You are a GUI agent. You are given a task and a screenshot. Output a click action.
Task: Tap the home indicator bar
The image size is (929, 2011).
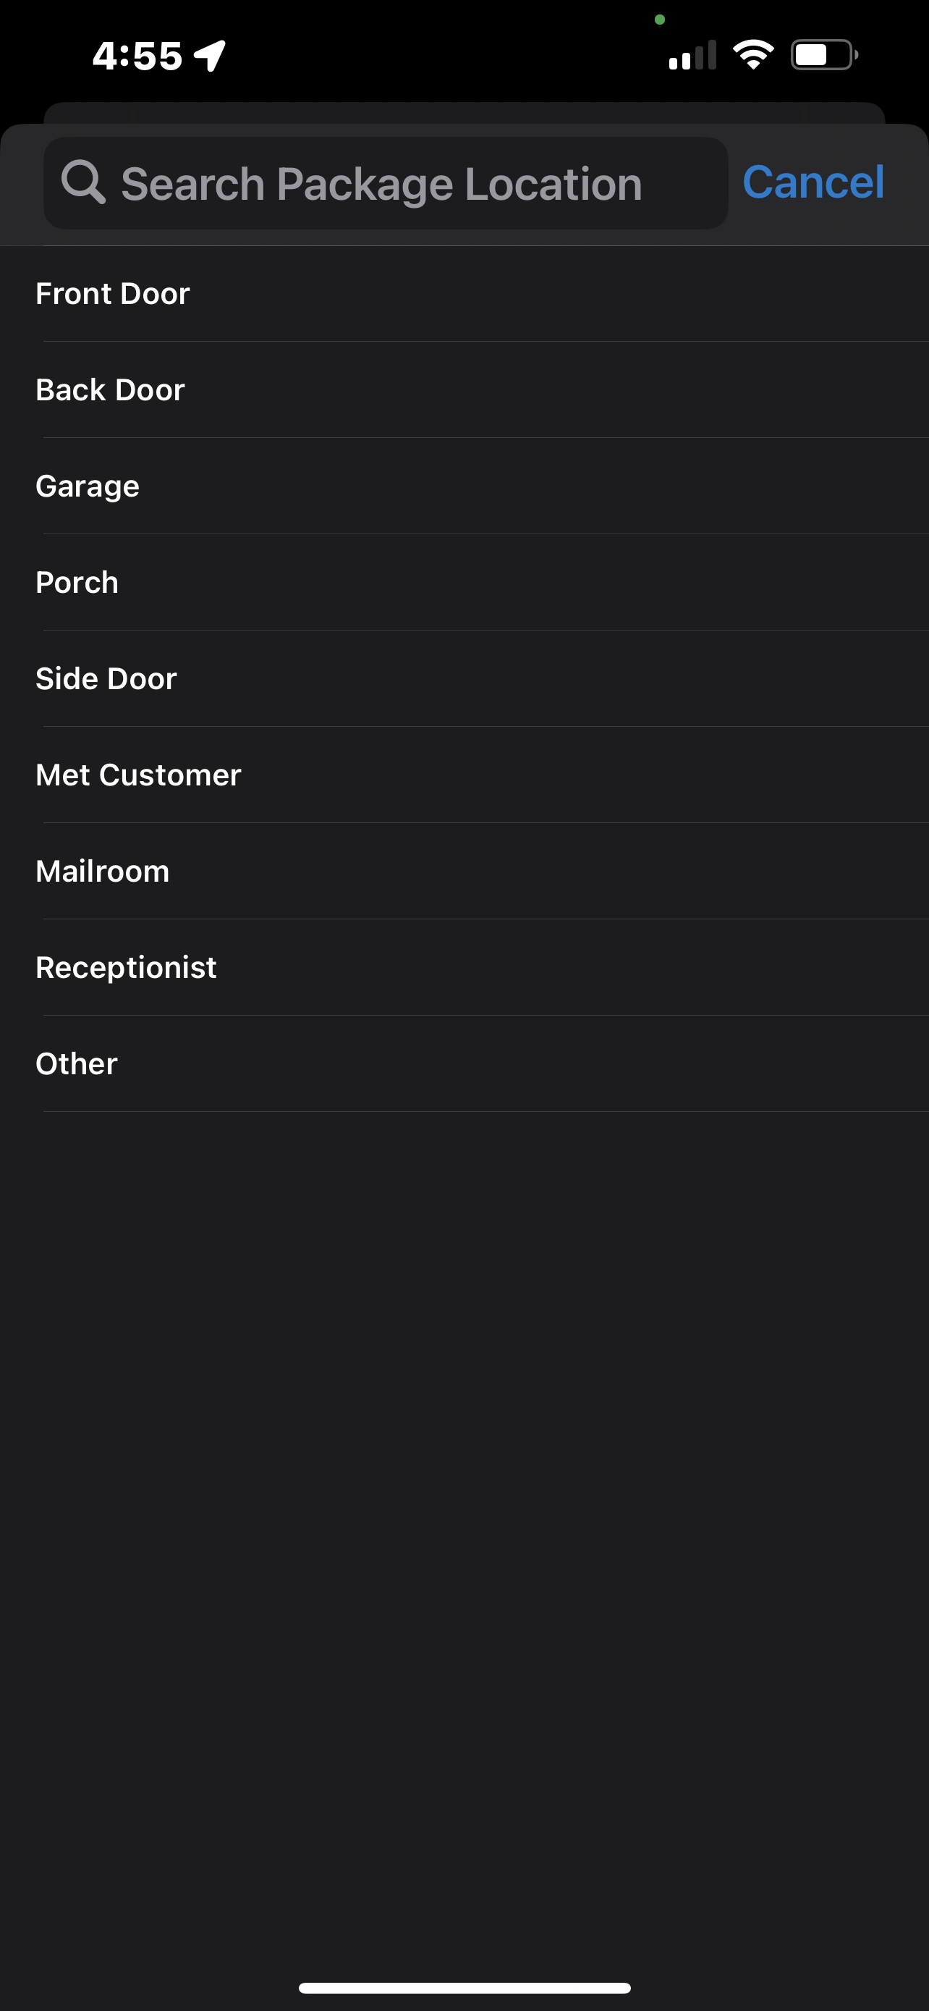464,1988
